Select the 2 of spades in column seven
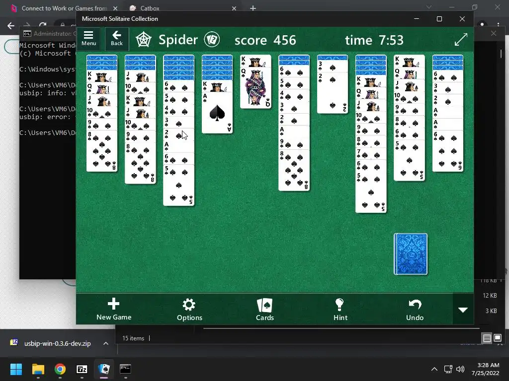The width and height of the screenshot is (509, 381). coord(333,93)
